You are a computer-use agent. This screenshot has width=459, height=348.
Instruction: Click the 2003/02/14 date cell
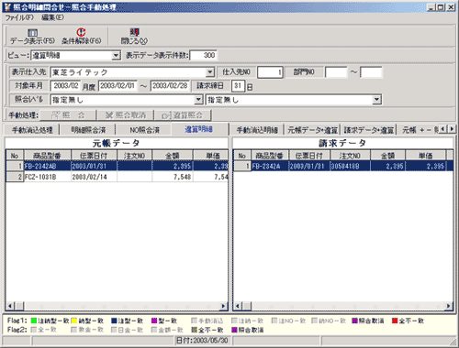click(94, 177)
